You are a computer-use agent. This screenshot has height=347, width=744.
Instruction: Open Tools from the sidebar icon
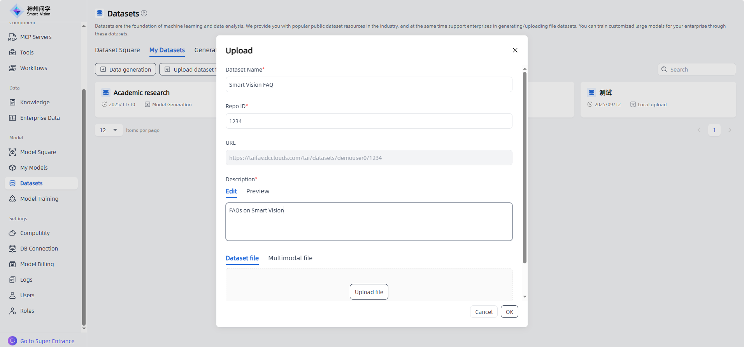[12, 53]
